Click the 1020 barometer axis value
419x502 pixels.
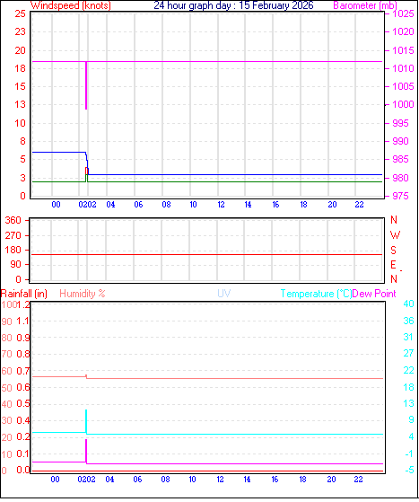click(404, 31)
